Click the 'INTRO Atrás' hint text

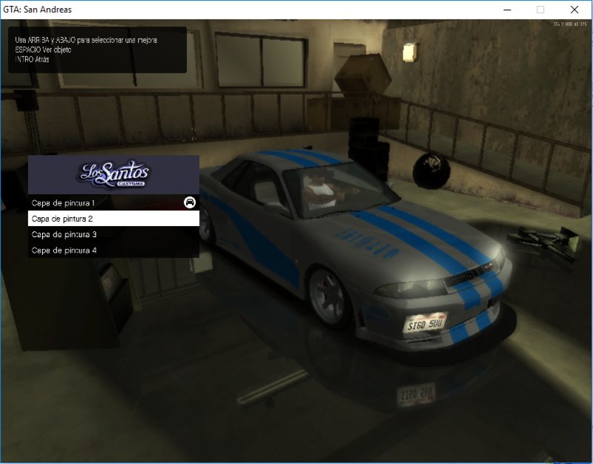(32, 59)
